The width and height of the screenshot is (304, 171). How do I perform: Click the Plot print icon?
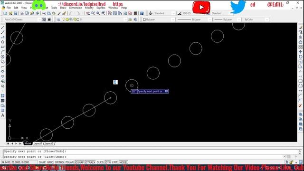pos(22,13)
